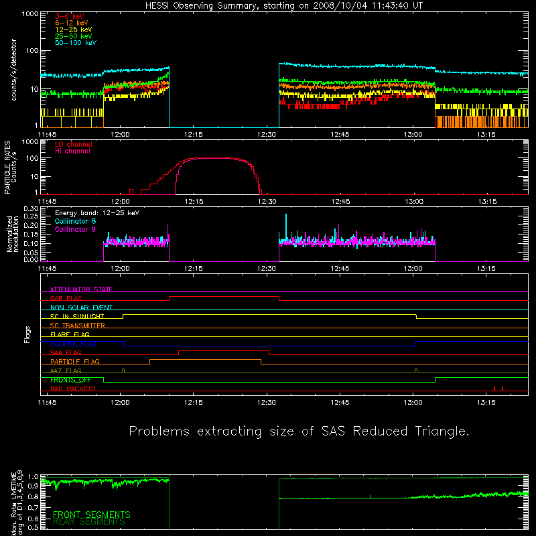The width and height of the screenshot is (536, 536).
Task: Click the 'Energy band: 12-25 keV' caption
Action: [x=97, y=213]
